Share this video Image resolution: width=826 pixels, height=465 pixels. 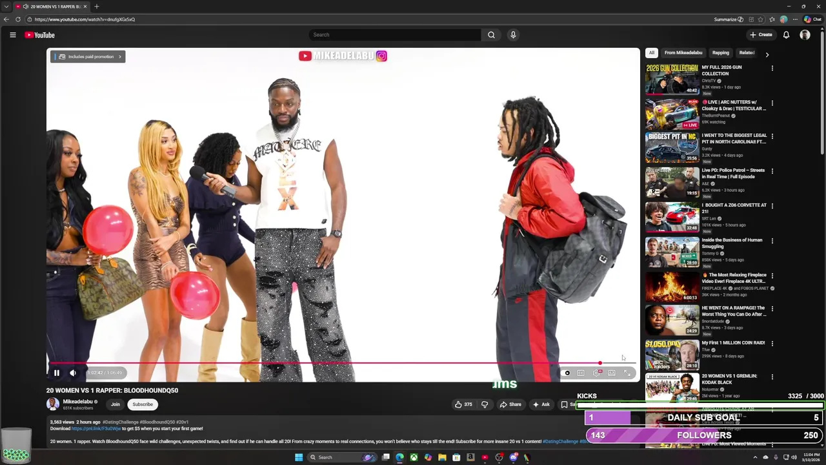pyautogui.click(x=510, y=404)
